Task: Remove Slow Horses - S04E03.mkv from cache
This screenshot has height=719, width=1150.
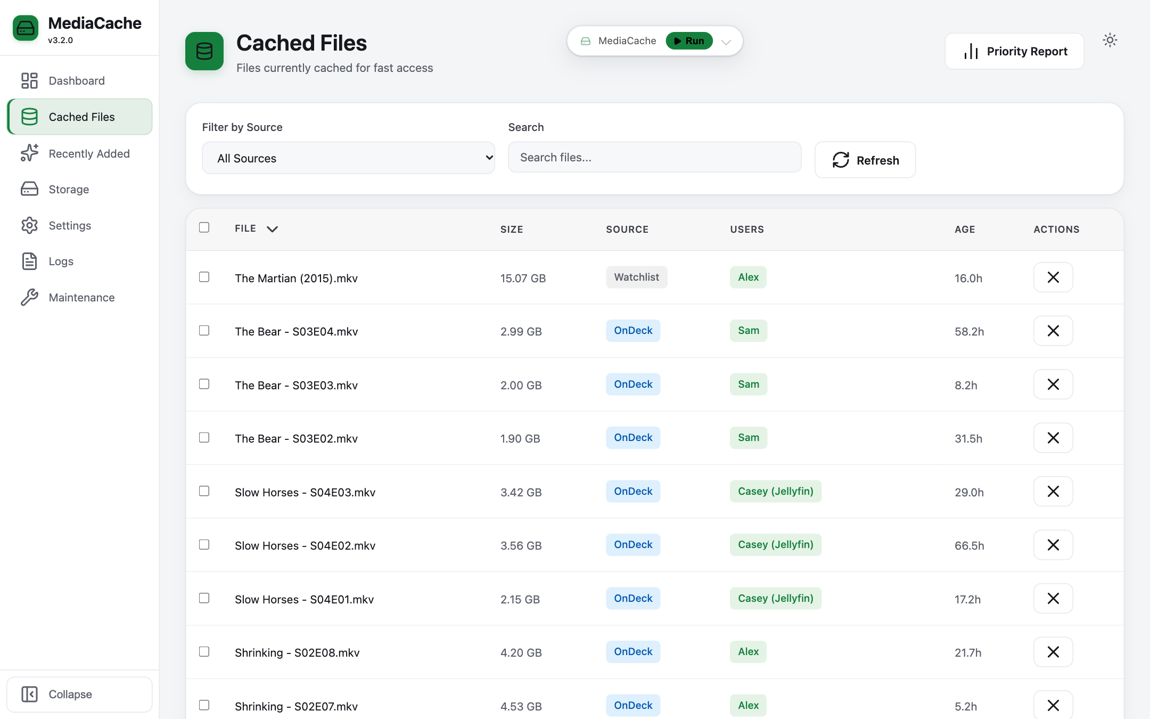Action: pyautogui.click(x=1053, y=492)
